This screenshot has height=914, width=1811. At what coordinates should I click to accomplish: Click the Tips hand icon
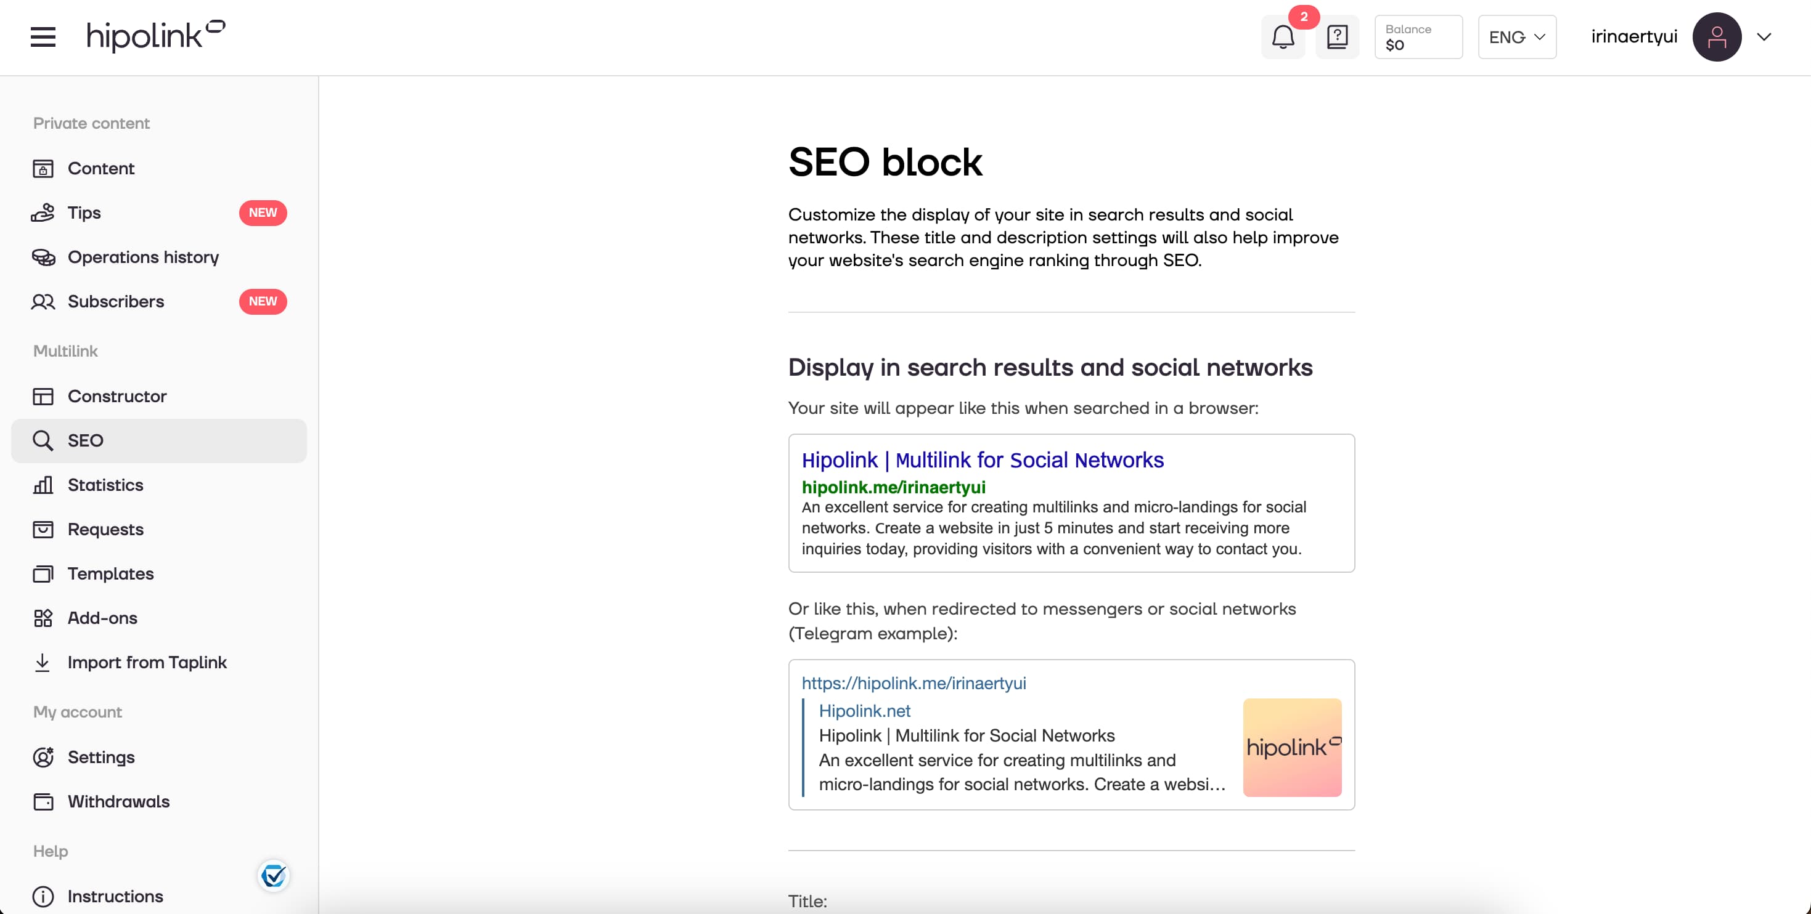43,213
